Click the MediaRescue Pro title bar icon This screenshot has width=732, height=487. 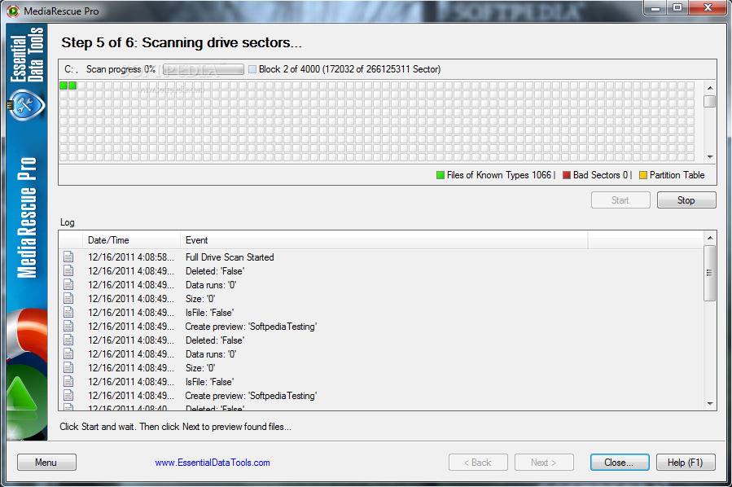coord(13,11)
